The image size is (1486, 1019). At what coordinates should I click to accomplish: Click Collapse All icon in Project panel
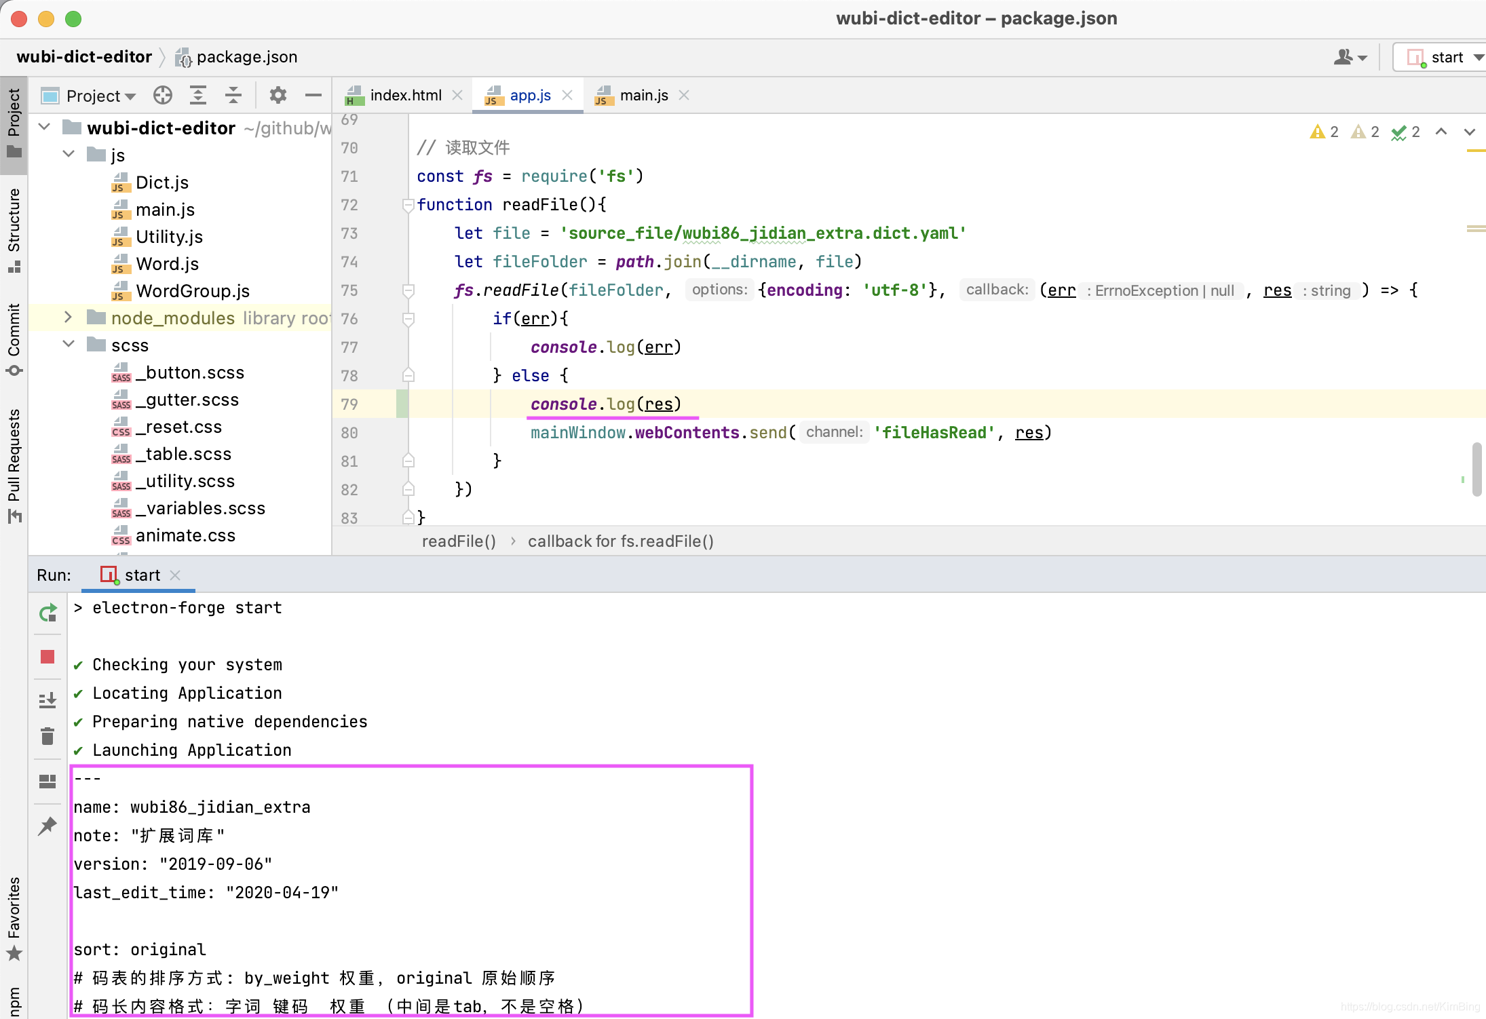[x=233, y=95]
